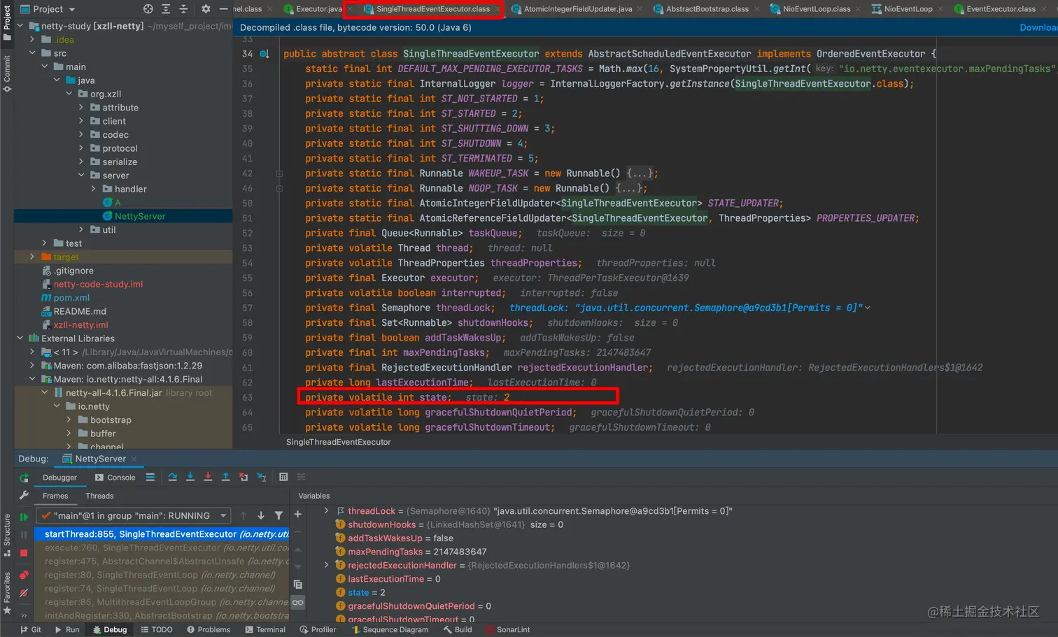The image size is (1058, 637).
Task: Click the expand all icon in Project panel
Action: coord(166,9)
